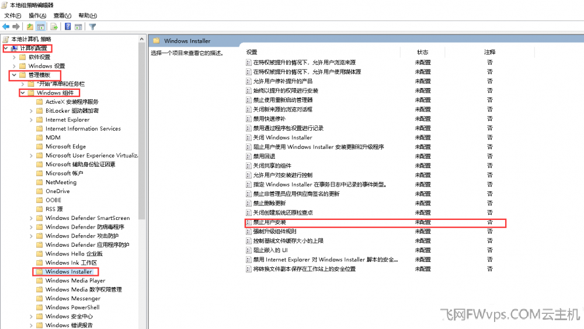Click folder icon beside Microsoft Edge
The width and height of the screenshot is (584, 329).
click(40, 146)
